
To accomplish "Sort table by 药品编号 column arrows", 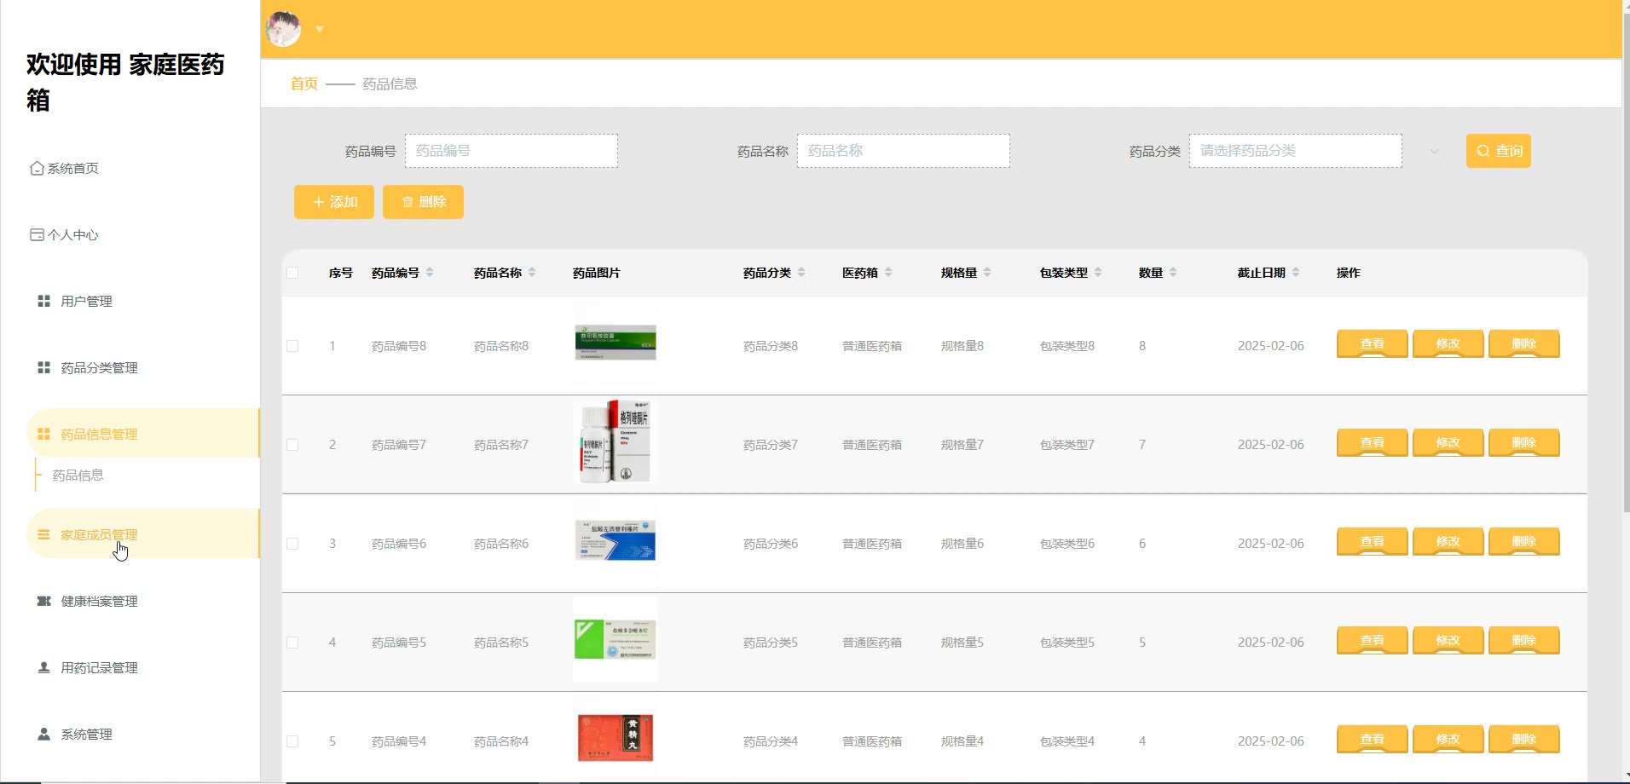I will pyautogui.click(x=430, y=273).
